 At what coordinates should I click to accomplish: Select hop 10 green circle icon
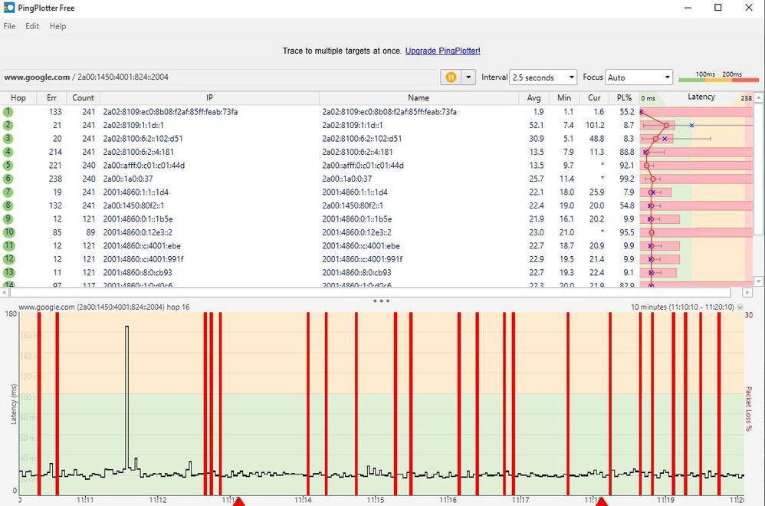pos(8,232)
